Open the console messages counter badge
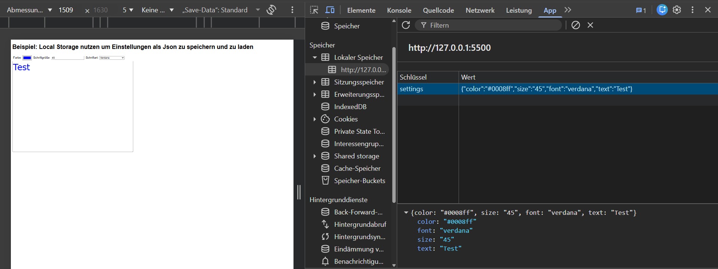 [x=641, y=10]
